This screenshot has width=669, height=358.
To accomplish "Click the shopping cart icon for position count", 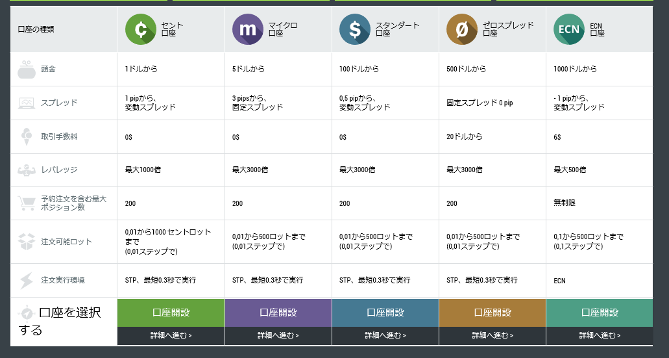I will click(x=27, y=203).
